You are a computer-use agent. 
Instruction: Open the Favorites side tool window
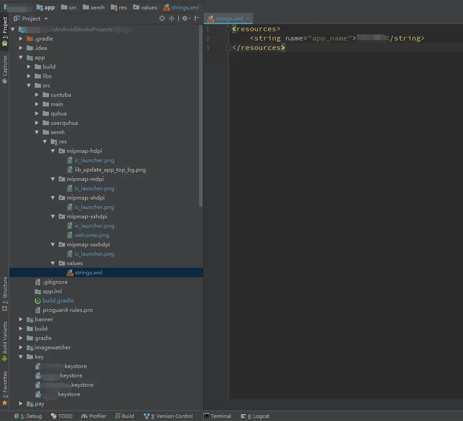coord(5,388)
